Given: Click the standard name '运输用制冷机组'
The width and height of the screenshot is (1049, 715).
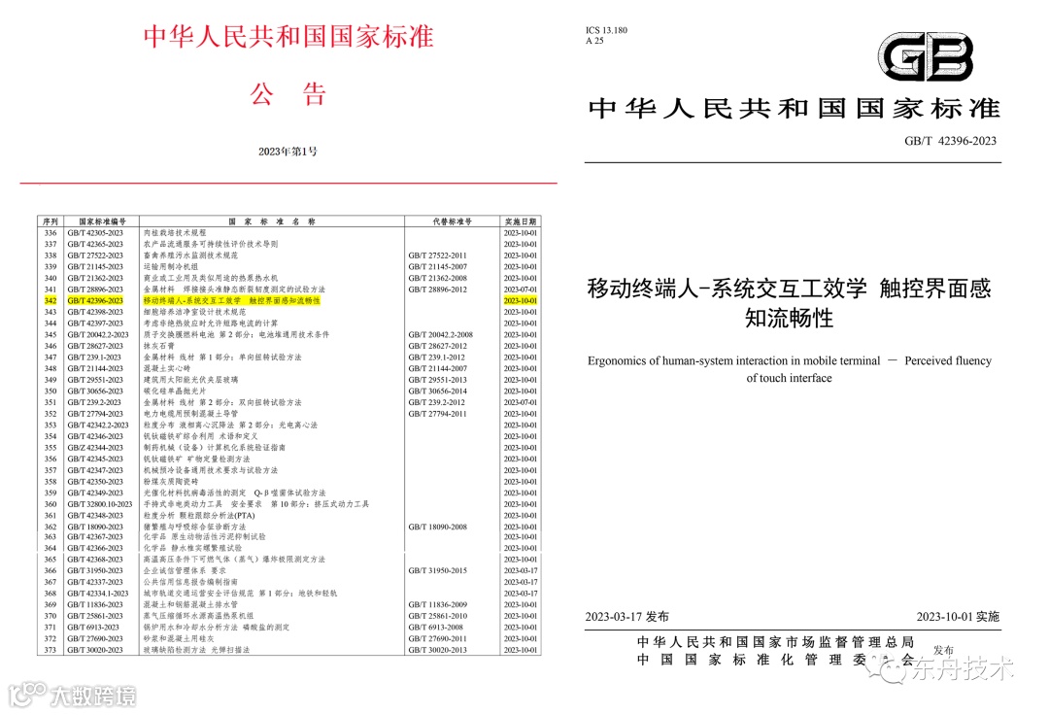Looking at the screenshot, I should [171, 267].
